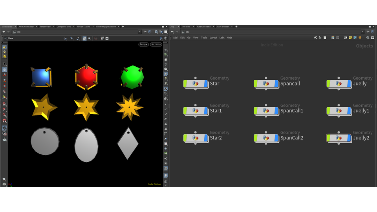Toggle the blue display flag on Juelly2 node
This screenshot has width=377, height=212.
tap(349, 138)
